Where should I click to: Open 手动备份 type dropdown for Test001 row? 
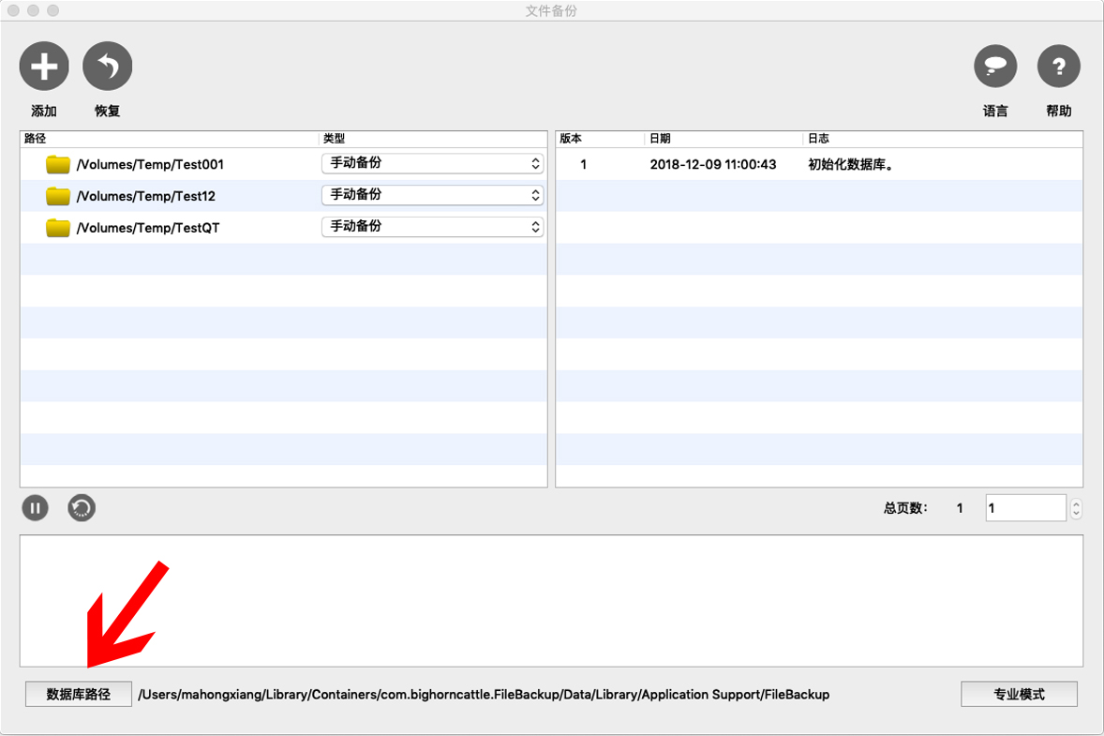pyautogui.click(x=432, y=163)
